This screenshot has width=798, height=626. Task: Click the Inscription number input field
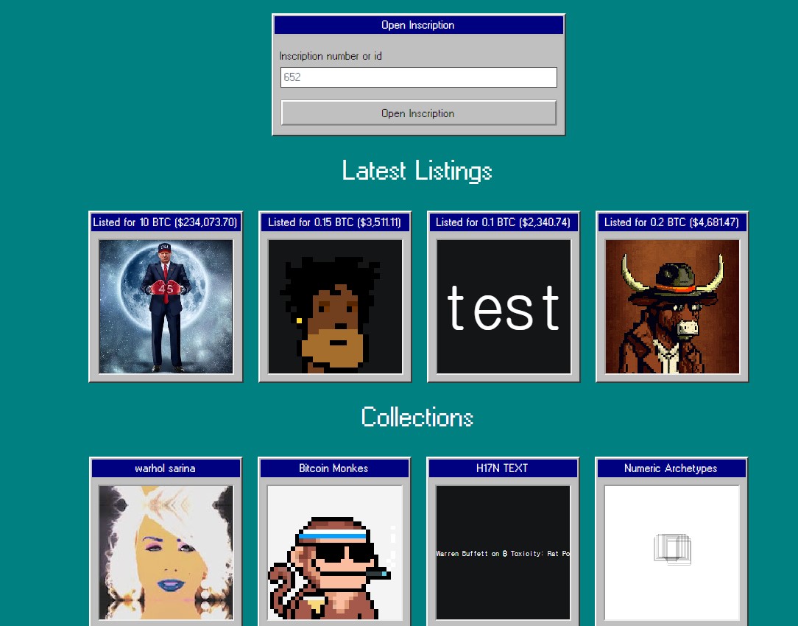pyautogui.click(x=418, y=77)
